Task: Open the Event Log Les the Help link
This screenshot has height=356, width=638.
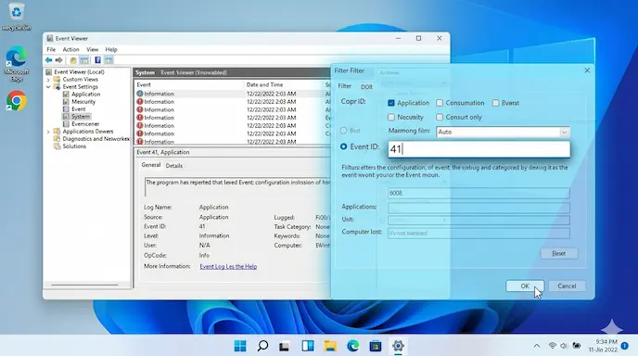Action: tap(228, 266)
